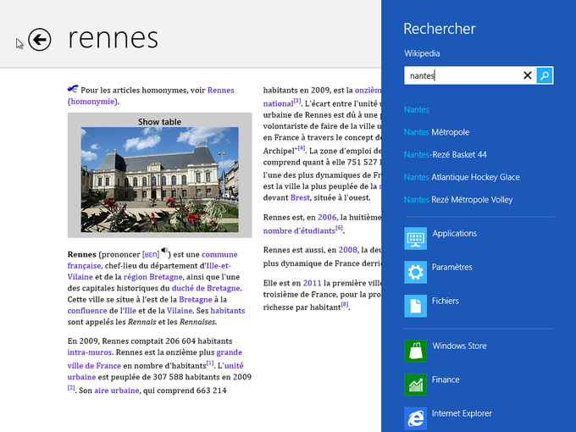Screen dimensions: 576x432
Task: Follow the 2011 year link
Action: coord(312,283)
